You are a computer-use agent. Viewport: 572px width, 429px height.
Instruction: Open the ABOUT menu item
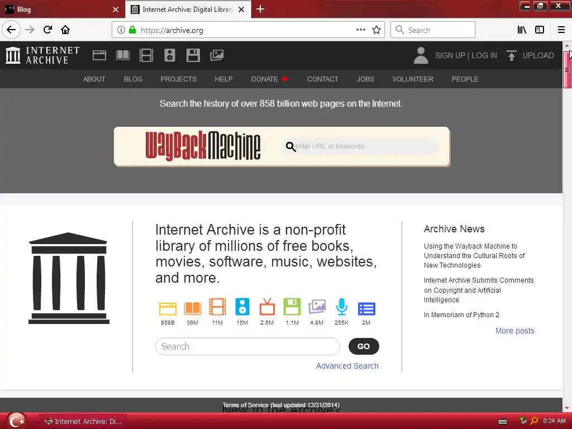(94, 79)
